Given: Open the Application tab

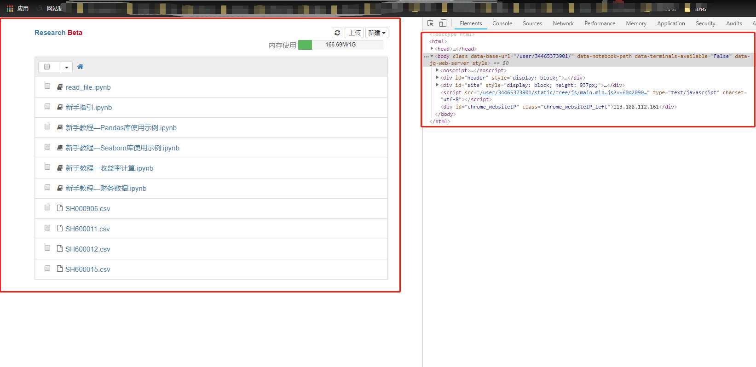Looking at the screenshot, I should pos(671,23).
